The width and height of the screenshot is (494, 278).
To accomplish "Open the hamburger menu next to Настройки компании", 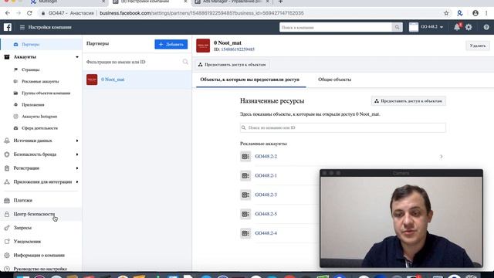I will tap(22, 28).
